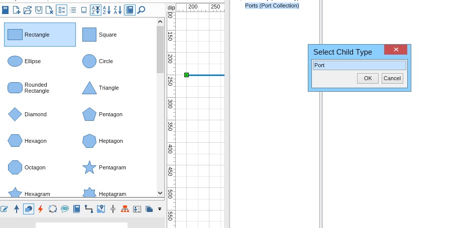Open the speech bubble callouts category
This screenshot has height=228, width=461.
tap(65, 209)
